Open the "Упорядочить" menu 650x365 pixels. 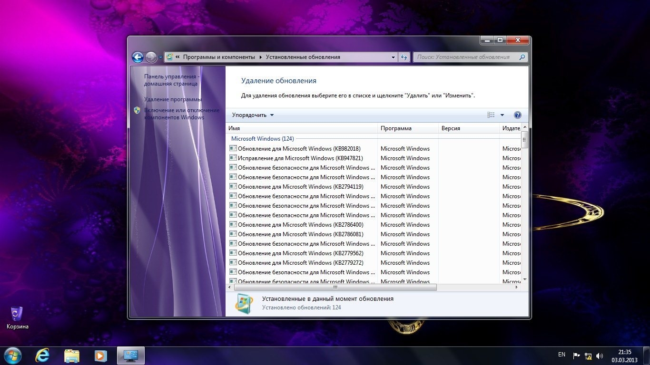click(253, 115)
